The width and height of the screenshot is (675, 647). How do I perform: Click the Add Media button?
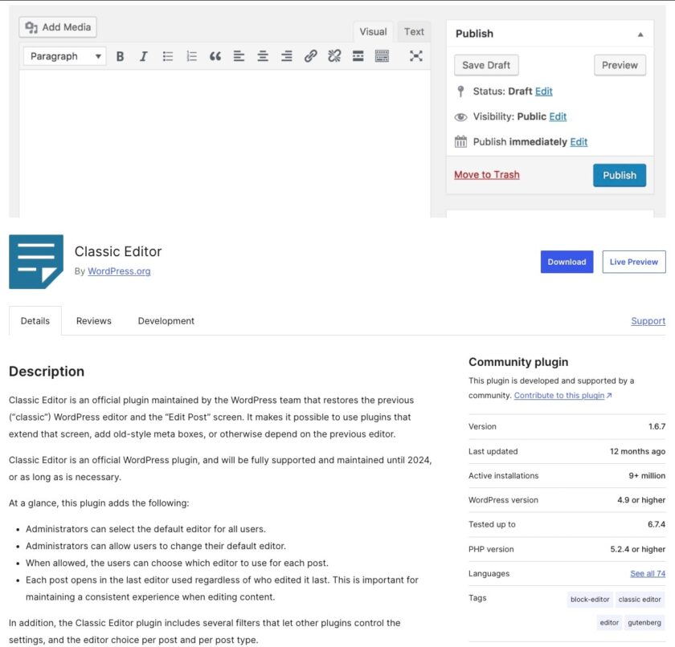click(58, 26)
